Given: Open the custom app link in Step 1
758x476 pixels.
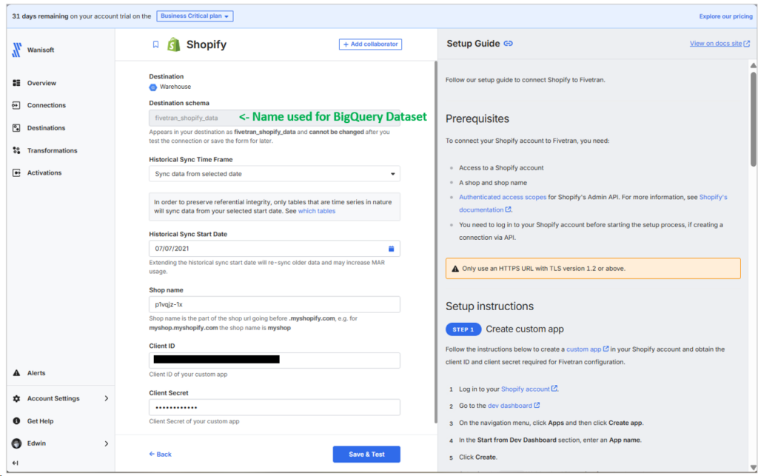Looking at the screenshot, I should coord(584,349).
